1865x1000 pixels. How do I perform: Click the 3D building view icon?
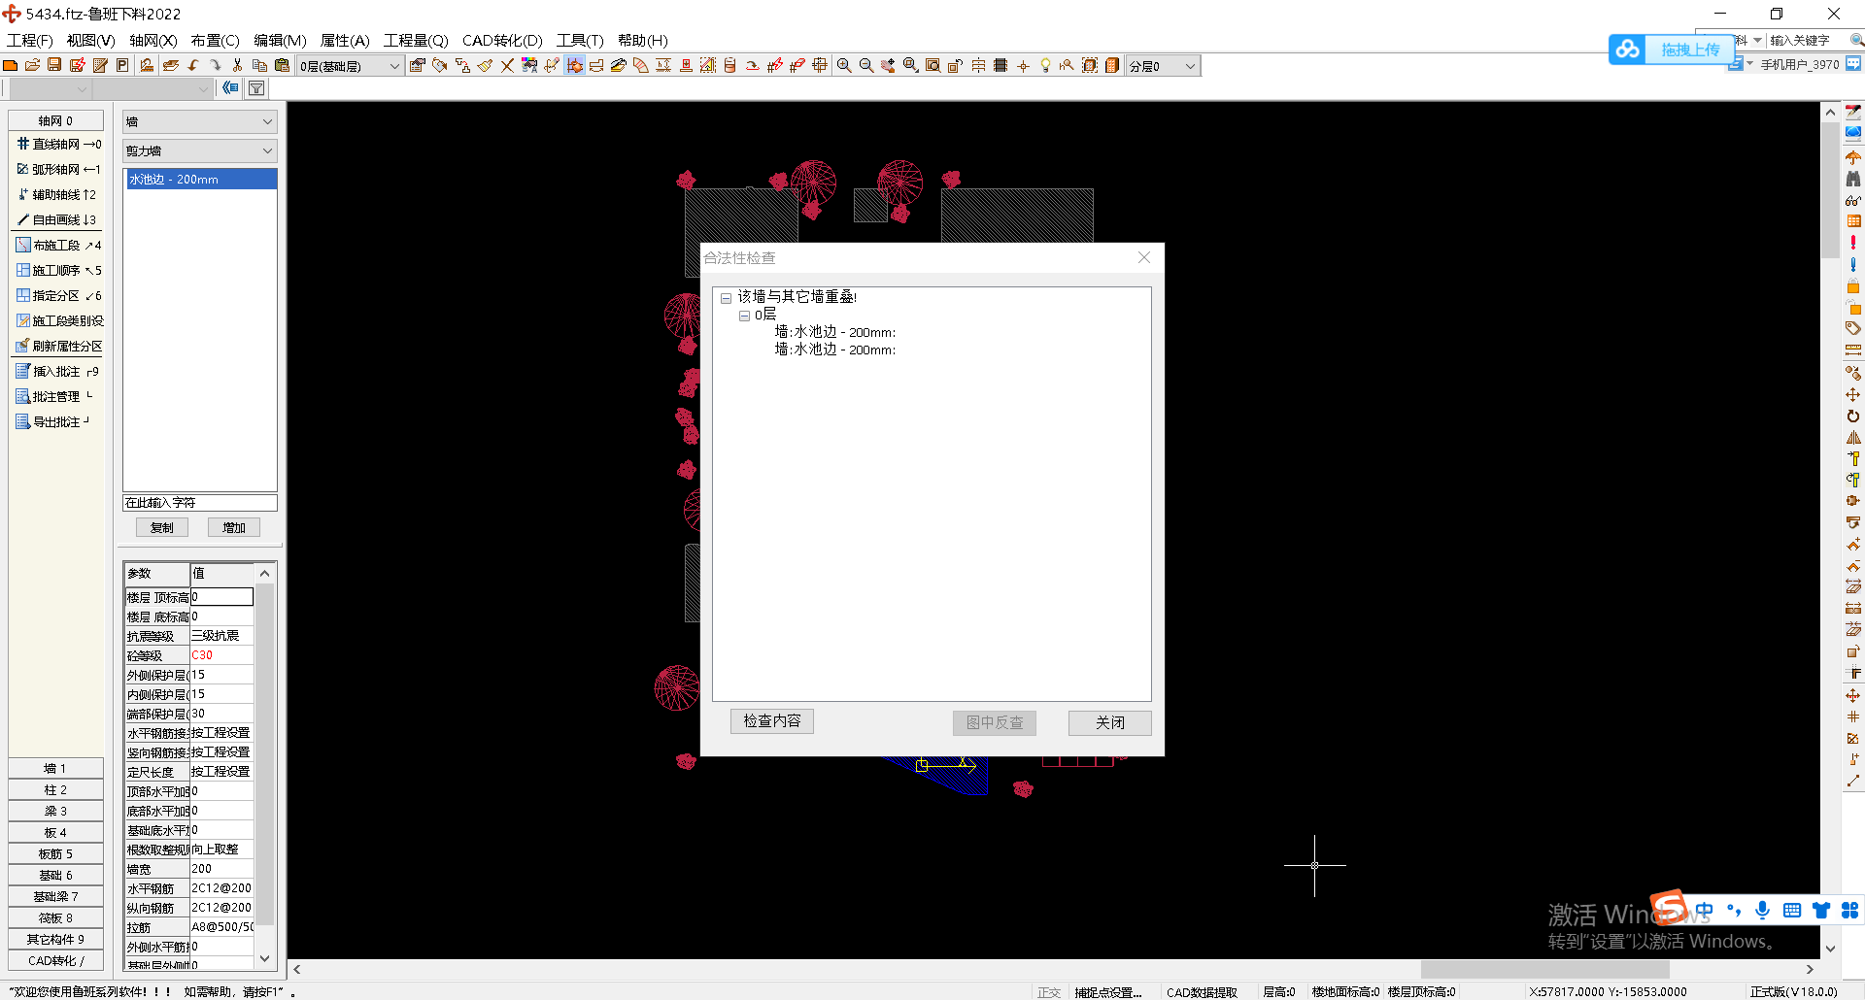(1112, 65)
